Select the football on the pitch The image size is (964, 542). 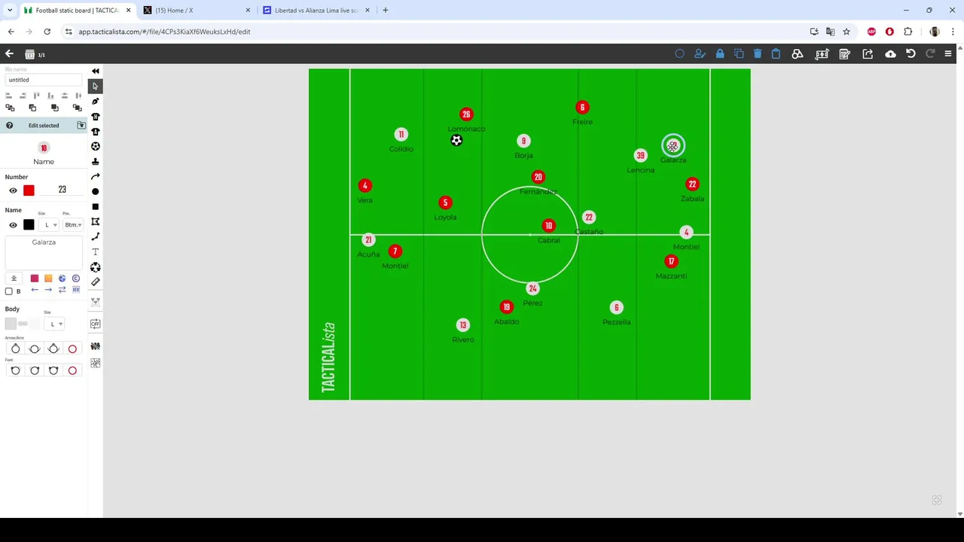(456, 141)
